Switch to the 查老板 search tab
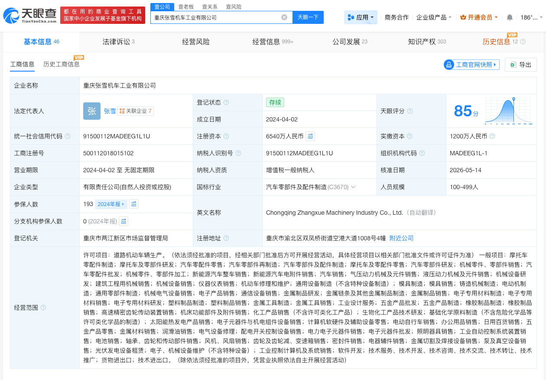Viewport: 546px width, 380px height. [186, 7]
